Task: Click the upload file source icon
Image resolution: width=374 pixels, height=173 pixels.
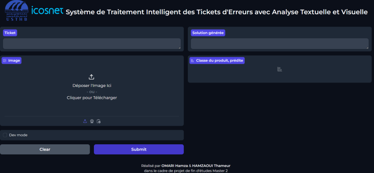Action: (85, 121)
